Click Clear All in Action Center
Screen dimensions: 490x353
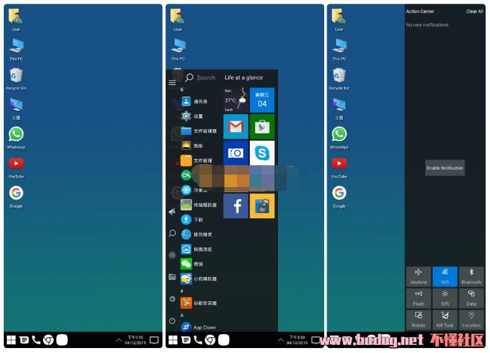point(474,11)
